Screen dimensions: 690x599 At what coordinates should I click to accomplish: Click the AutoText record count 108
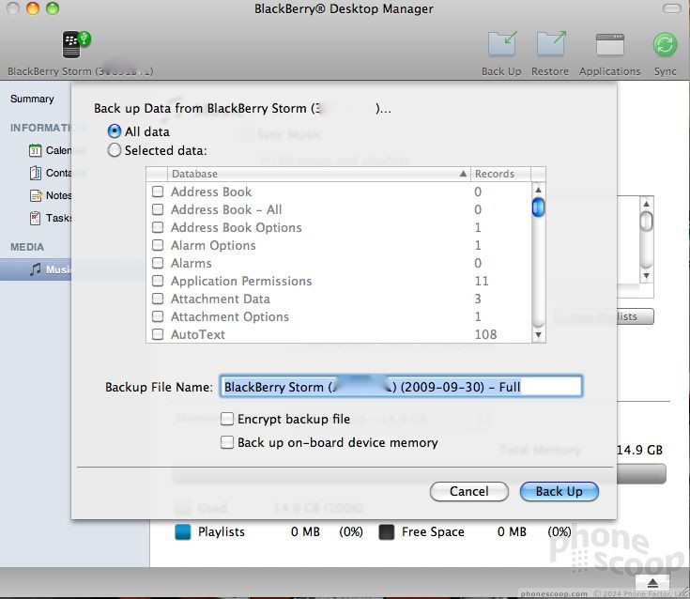click(x=486, y=334)
